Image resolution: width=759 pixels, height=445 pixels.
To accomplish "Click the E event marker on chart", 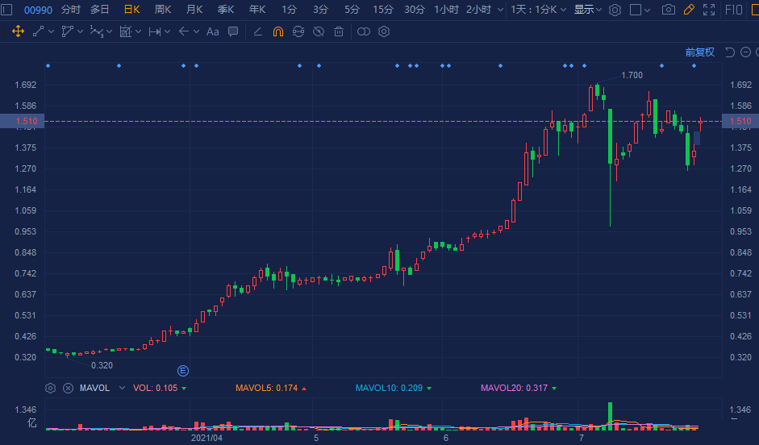I will click(183, 371).
